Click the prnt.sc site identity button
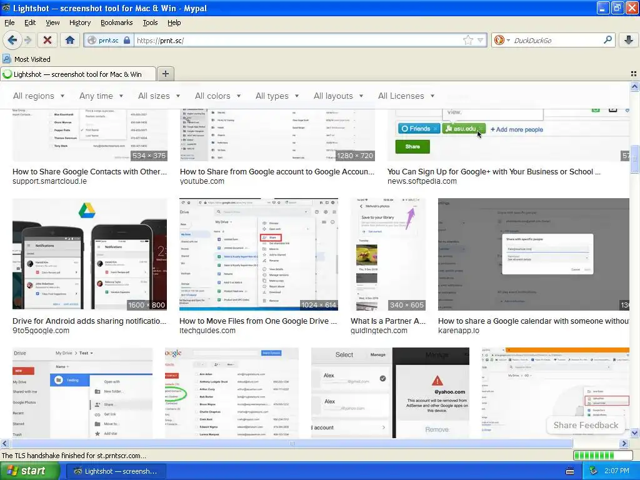Screen dimensions: 640x480 (109, 40)
